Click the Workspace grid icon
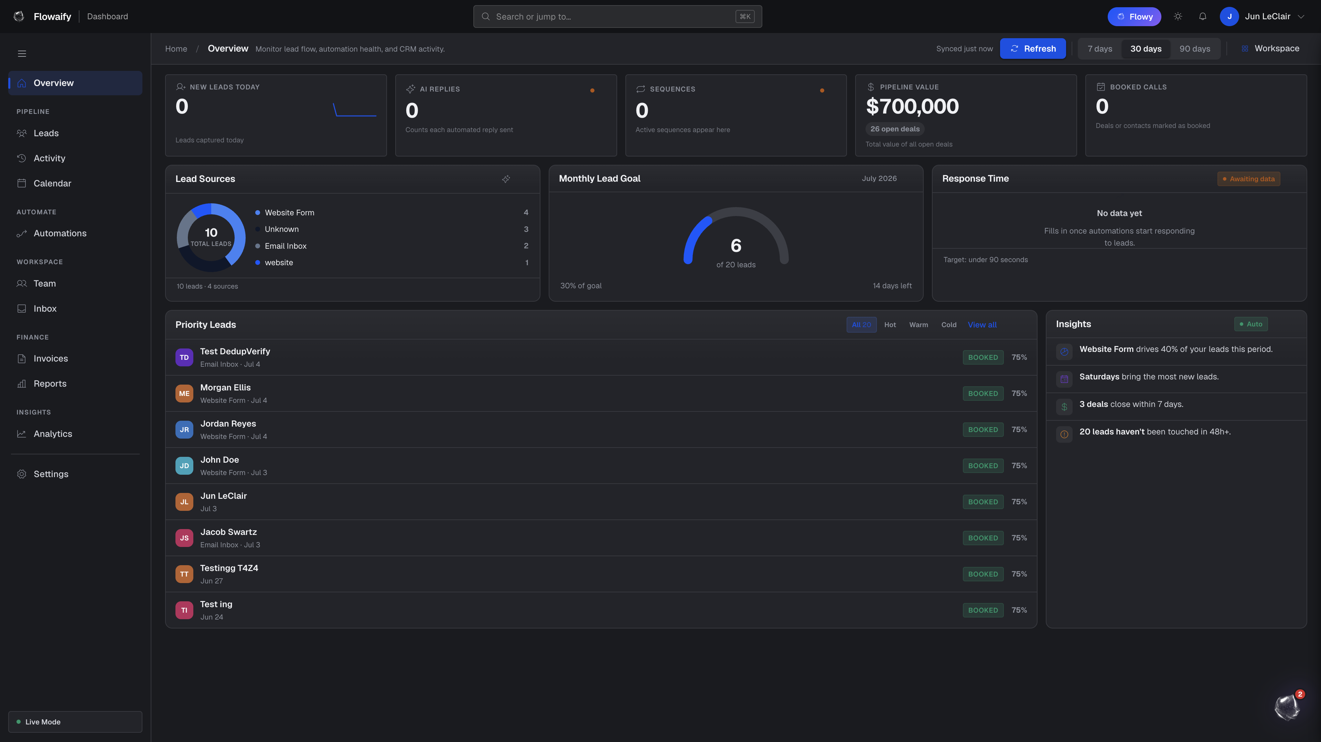Viewport: 1321px width, 742px height. 1245,49
